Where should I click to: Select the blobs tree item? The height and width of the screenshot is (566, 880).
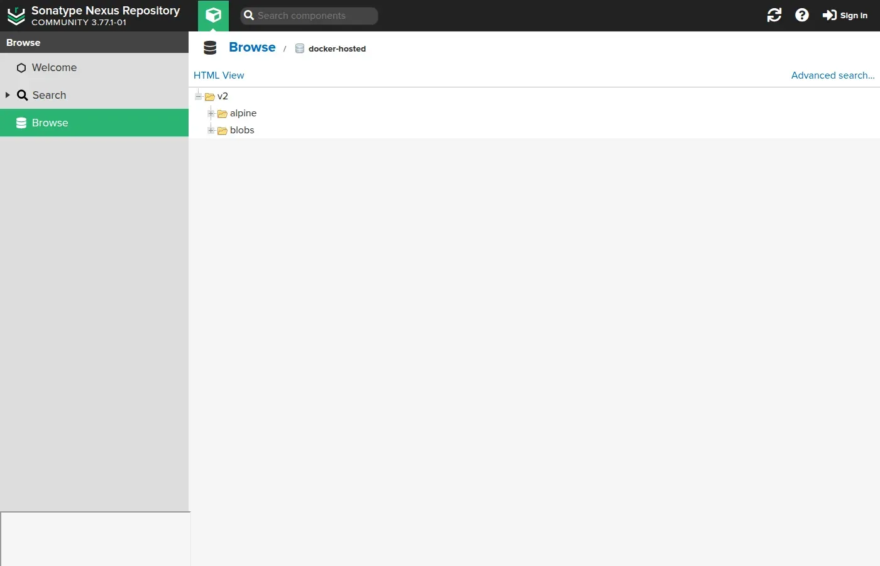click(x=242, y=130)
